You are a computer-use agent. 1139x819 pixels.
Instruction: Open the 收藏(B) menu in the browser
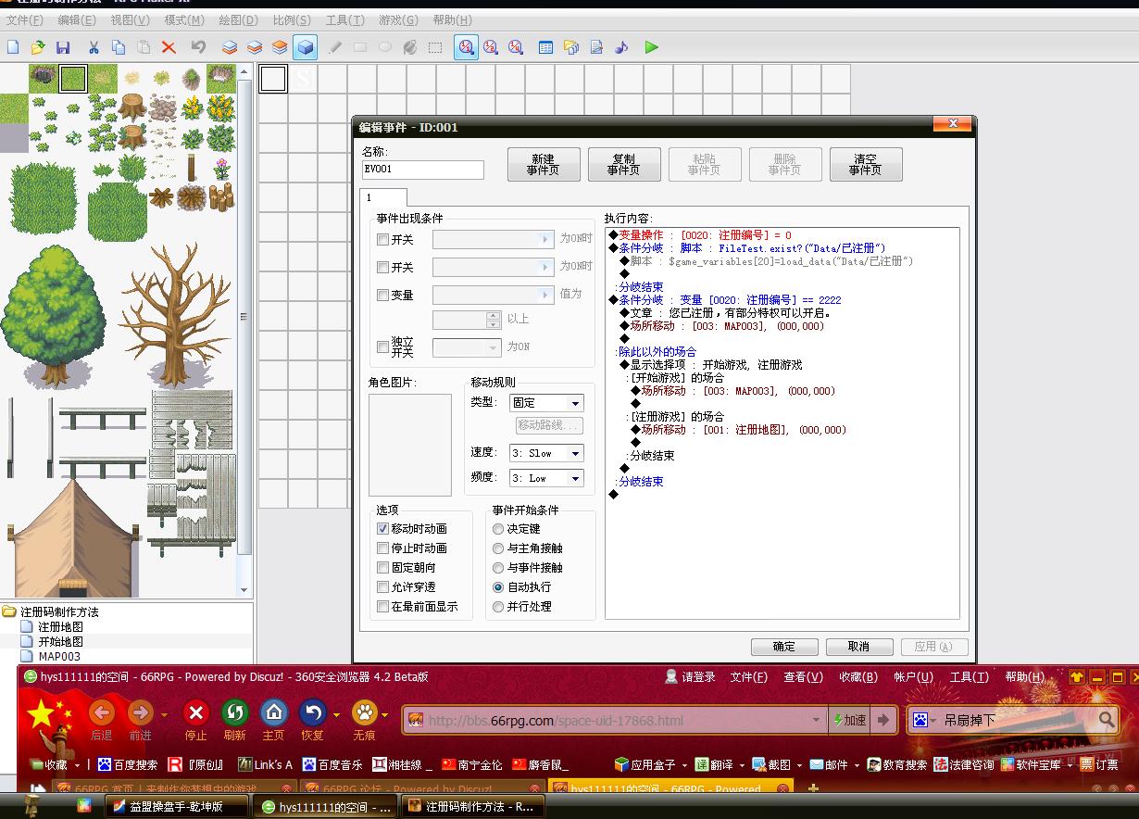(858, 677)
